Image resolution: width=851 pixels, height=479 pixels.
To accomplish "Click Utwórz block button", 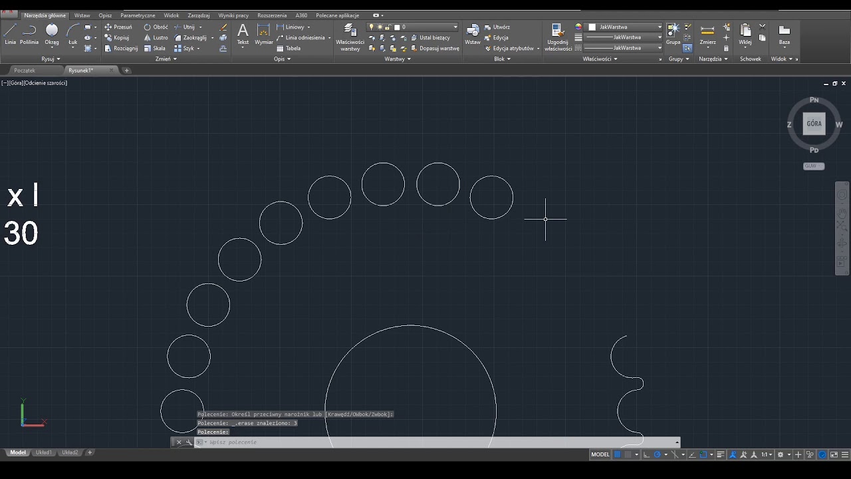I will coord(497,27).
